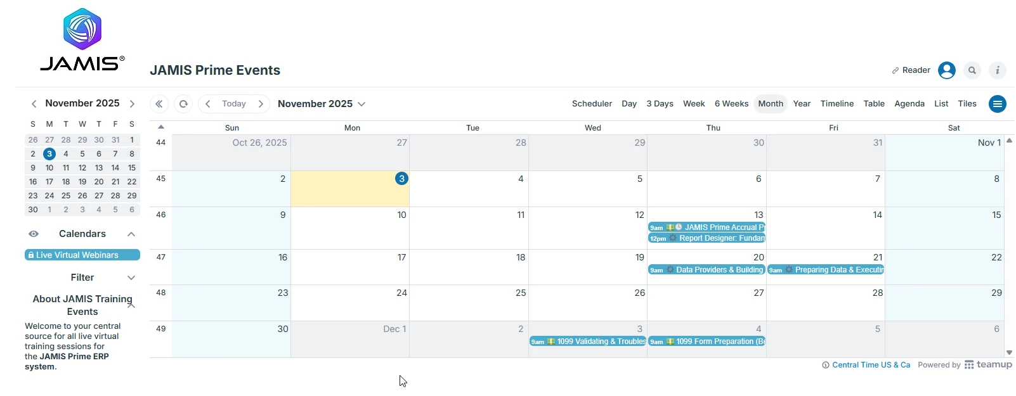Open the November 2025 date picker dropdown
Viewport: 1016px width, 396px height.
pos(322,104)
